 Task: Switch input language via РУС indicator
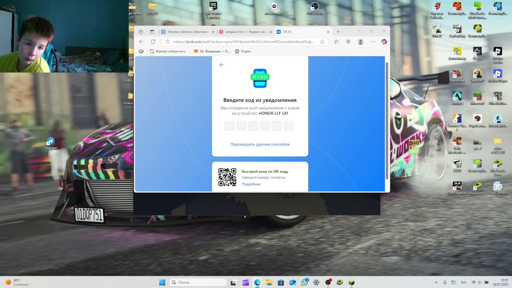[x=464, y=282]
